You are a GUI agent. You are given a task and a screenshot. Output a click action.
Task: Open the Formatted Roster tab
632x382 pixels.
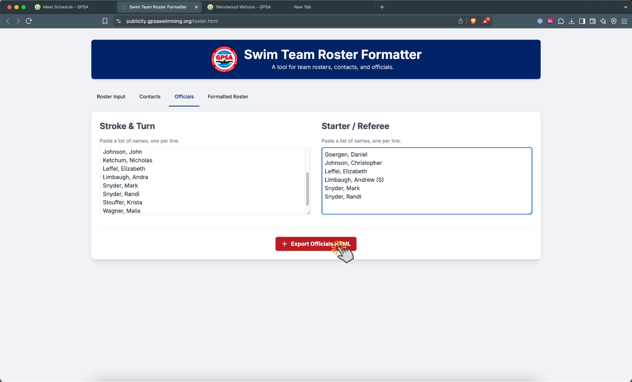228,96
